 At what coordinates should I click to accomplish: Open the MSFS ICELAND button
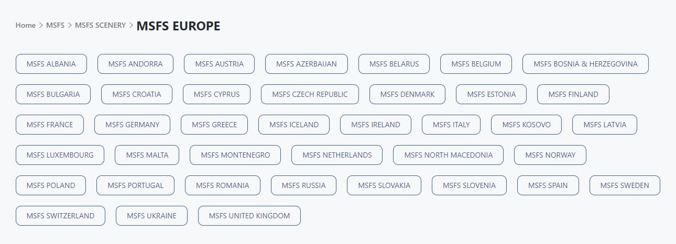294,125
